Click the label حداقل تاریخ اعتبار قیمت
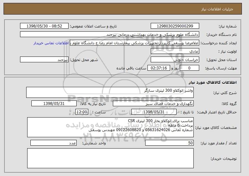249x176 pixels. 217,112
